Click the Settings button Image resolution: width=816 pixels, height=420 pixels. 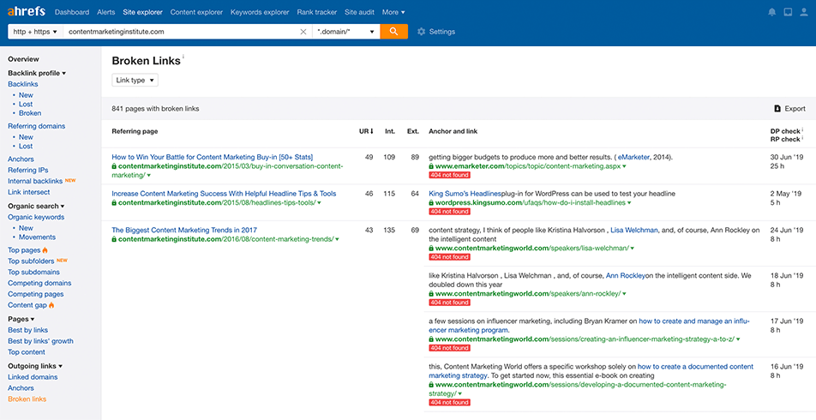pos(436,32)
